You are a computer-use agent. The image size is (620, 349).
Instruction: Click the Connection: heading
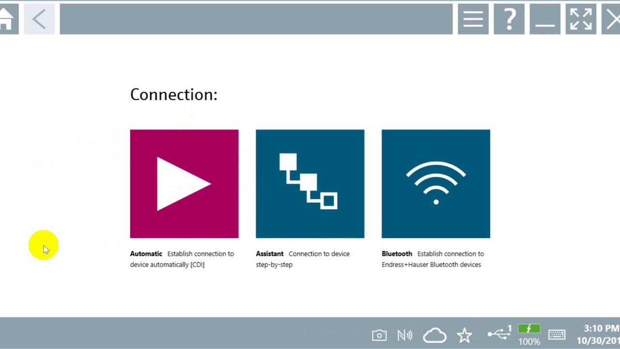[173, 95]
